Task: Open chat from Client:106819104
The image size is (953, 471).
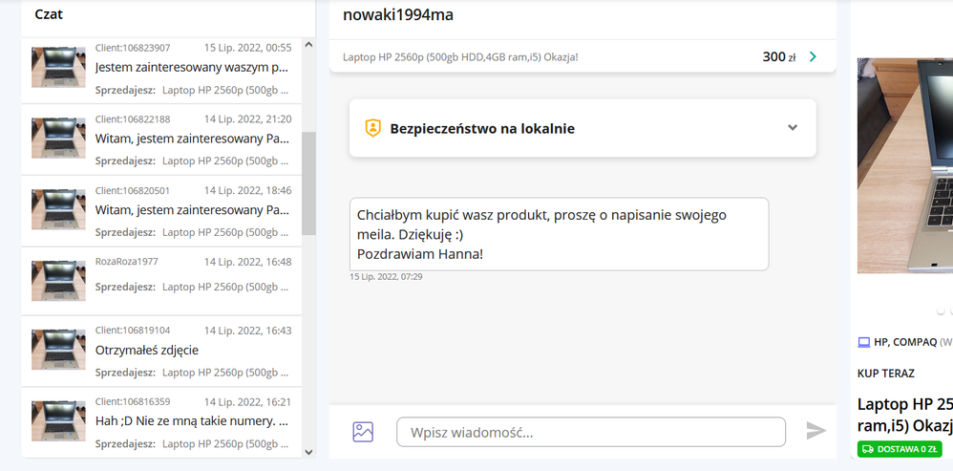Action: click(x=161, y=351)
